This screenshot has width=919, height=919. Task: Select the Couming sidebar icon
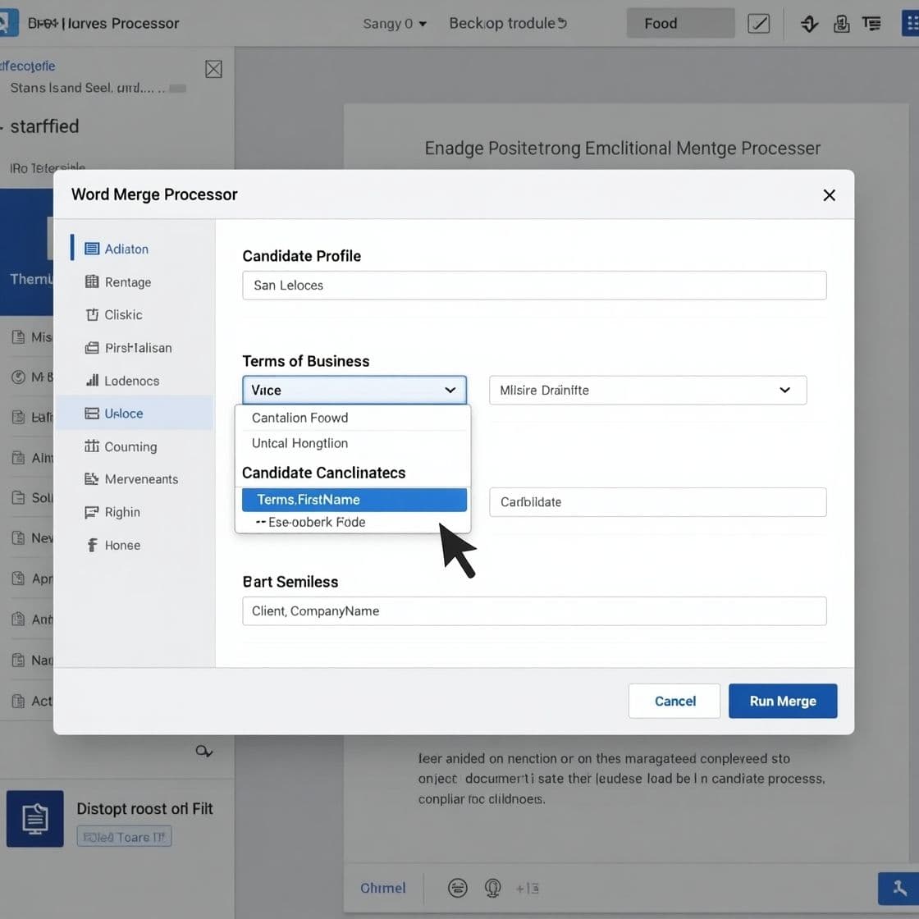(93, 446)
